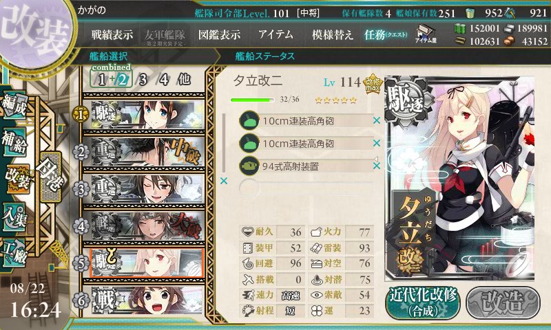Click the 近代化改修 modernization button

(423, 302)
